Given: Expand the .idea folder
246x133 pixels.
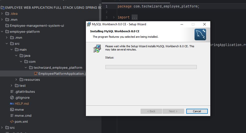Looking at the screenshot, I should point(2,13).
